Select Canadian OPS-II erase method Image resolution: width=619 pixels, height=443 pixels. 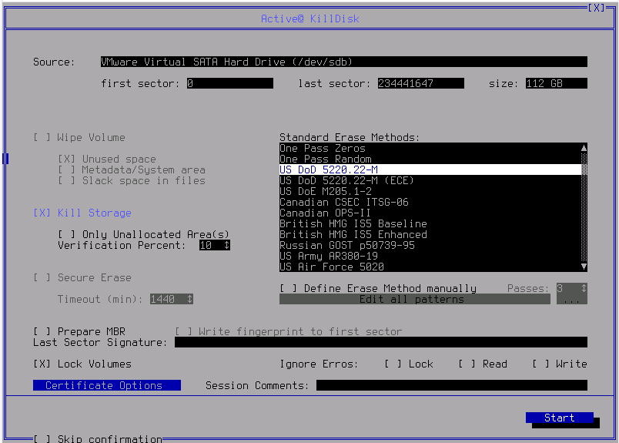tap(430, 213)
